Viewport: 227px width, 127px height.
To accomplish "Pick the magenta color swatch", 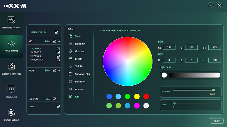I will (x=137, y=106).
